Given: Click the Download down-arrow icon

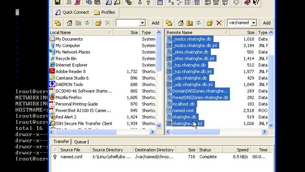Looking at the screenshot, I should (x=140, y=2).
